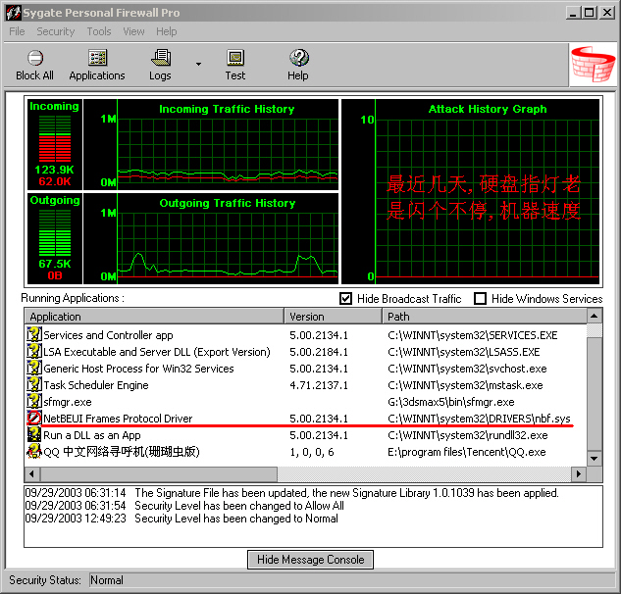The height and width of the screenshot is (594, 621).
Task: Click Task Scheduler Engine row icon
Action: point(34,384)
